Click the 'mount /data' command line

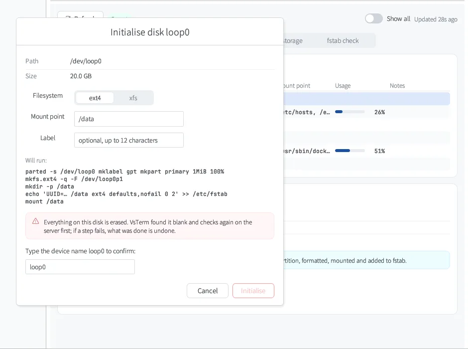pyautogui.click(x=44, y=201)
